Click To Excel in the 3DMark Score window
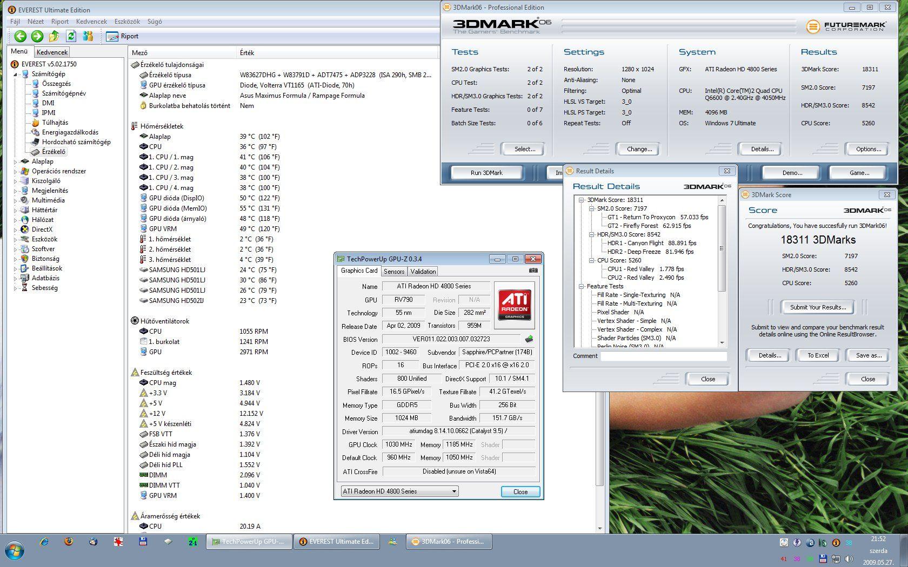The image size is (908, 567). point(818,355)
